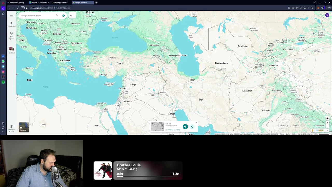Screen dimensions: 332x187
Task: Toggle the browser VPN badge
Action: 23,8
